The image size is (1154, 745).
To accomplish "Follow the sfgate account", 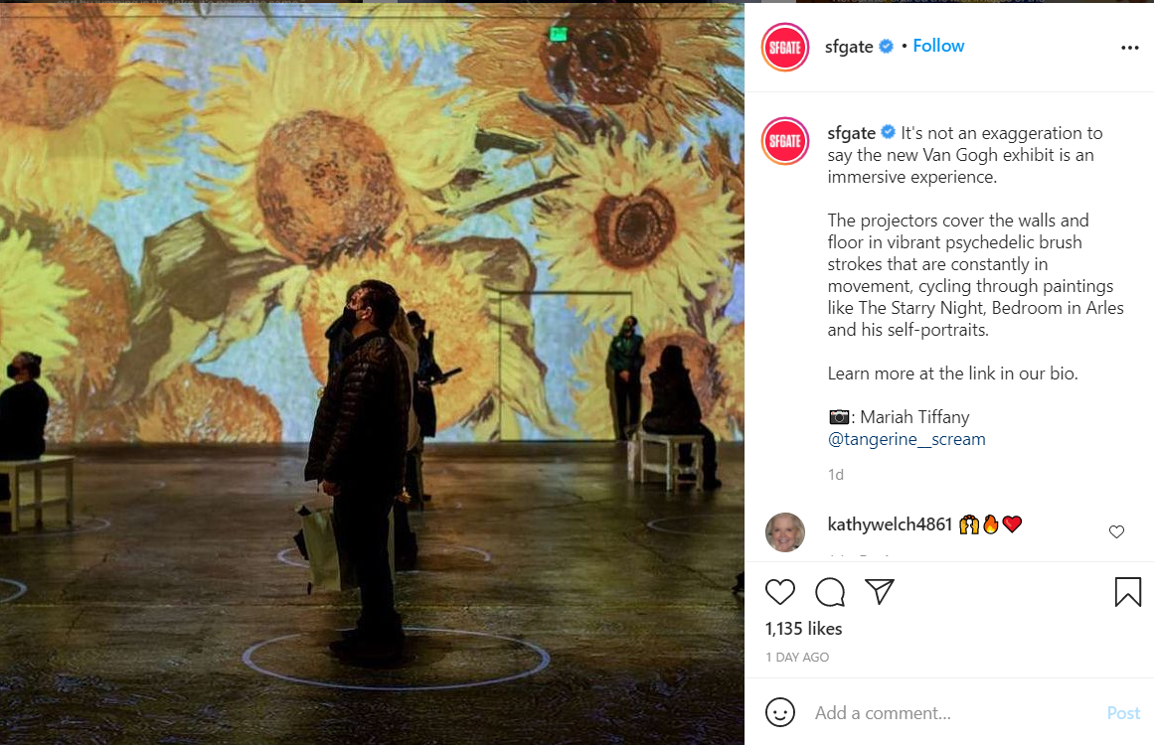I will click(938, 46).
